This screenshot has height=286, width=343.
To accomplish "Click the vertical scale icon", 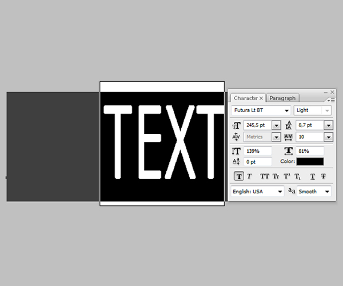I will click(x=236, y=151).
